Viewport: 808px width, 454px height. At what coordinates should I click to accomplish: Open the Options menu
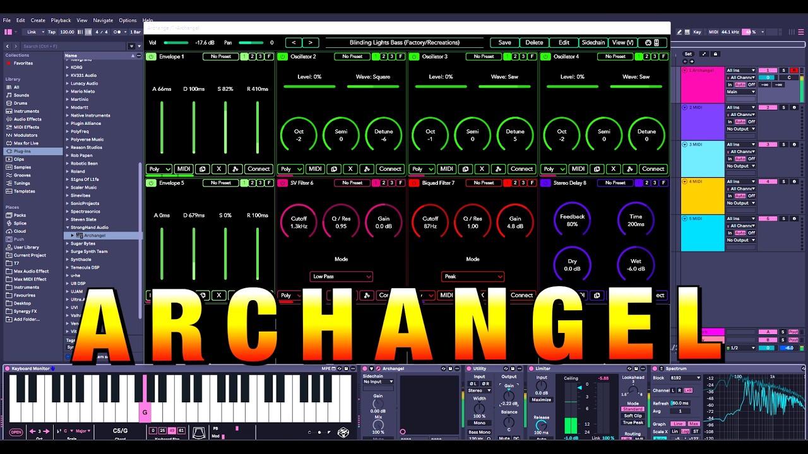[x=128, y=20]
